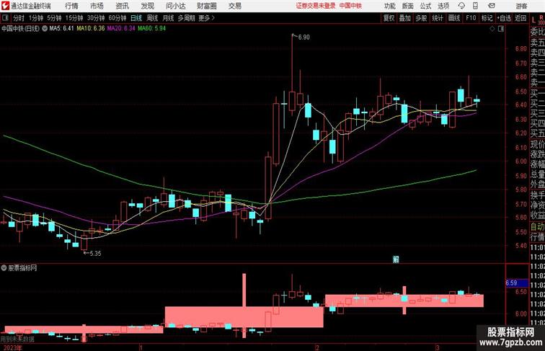Viewport: 545px width, 351px height.
Task: Open the 功能 menu
Action: coord(390,6)
